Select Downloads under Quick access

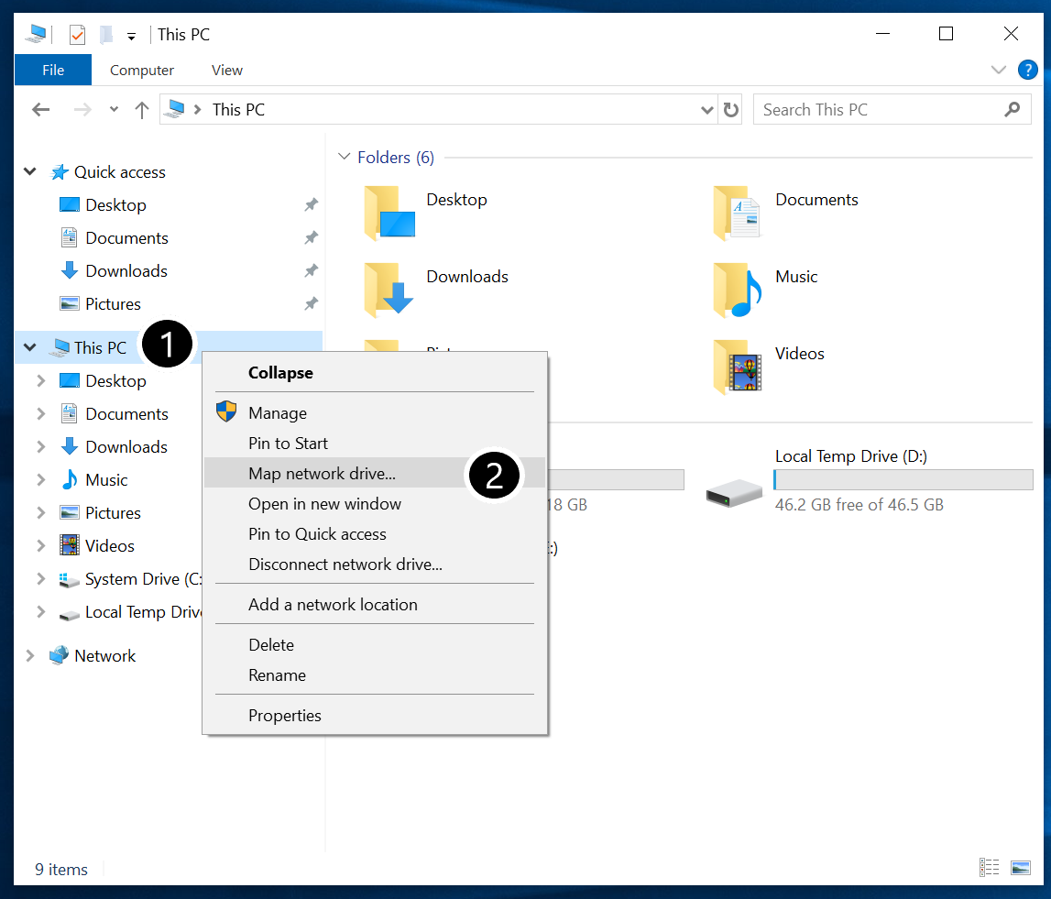pos(126,271)
